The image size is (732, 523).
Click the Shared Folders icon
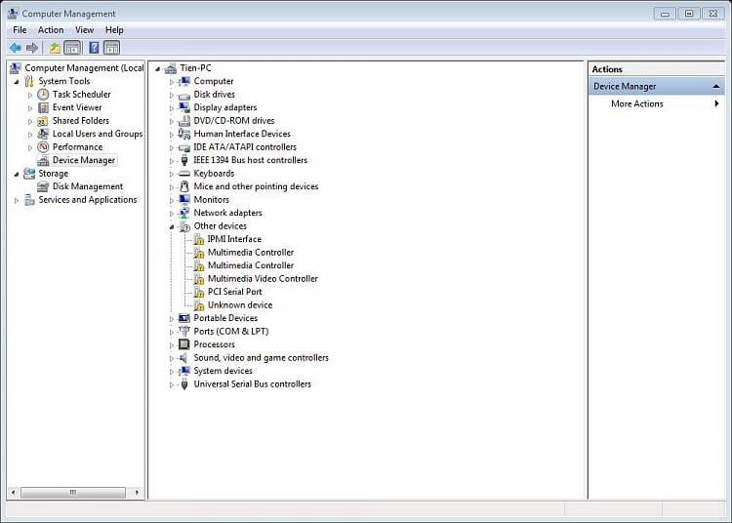(x=43, y=121)
